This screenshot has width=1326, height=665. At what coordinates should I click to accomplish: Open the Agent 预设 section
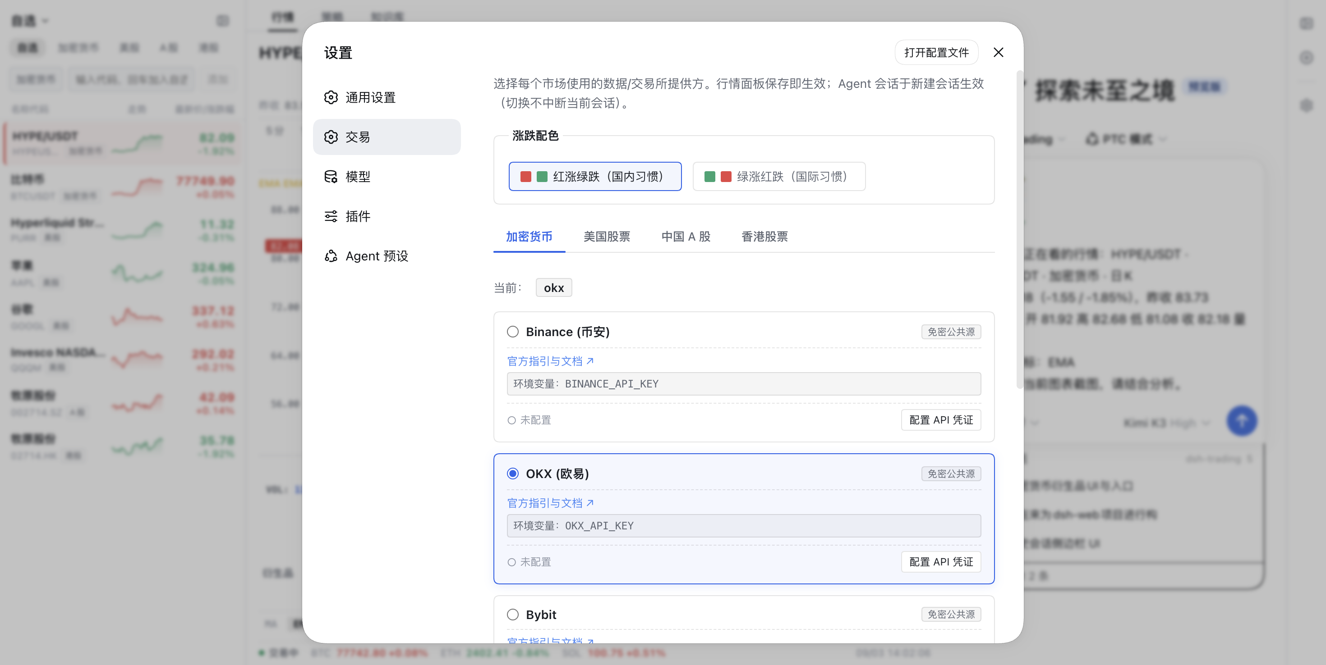tap(387, 255)
